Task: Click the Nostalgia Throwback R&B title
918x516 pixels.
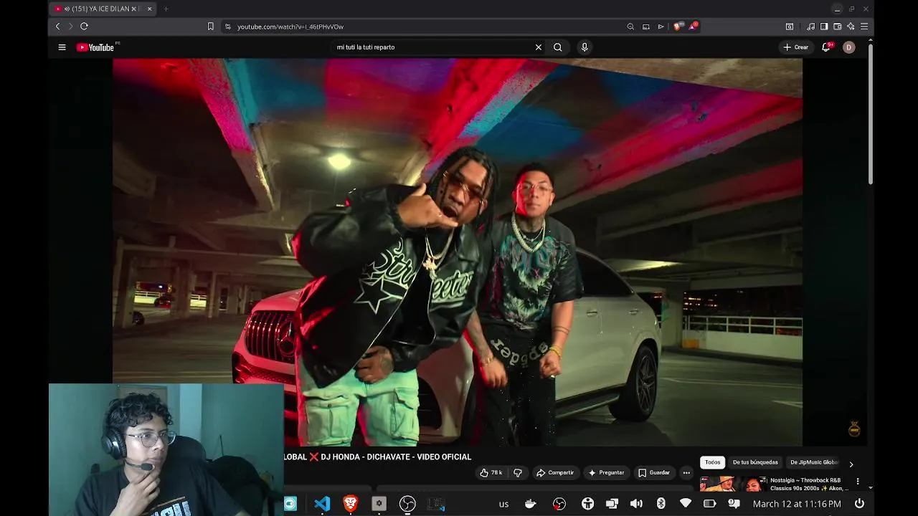Action: (809, 484)
